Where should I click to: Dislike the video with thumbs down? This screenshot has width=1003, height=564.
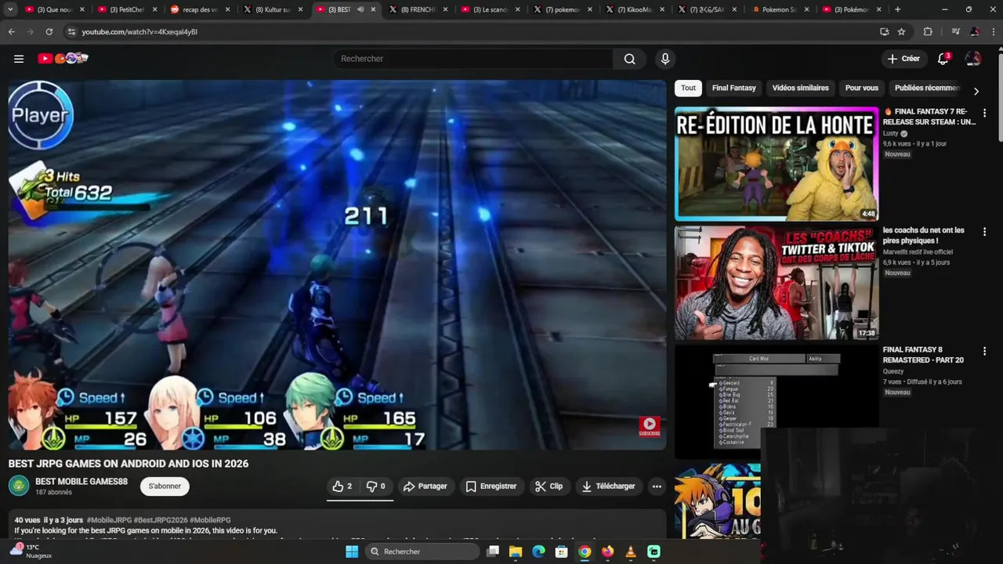pos(375,486)
